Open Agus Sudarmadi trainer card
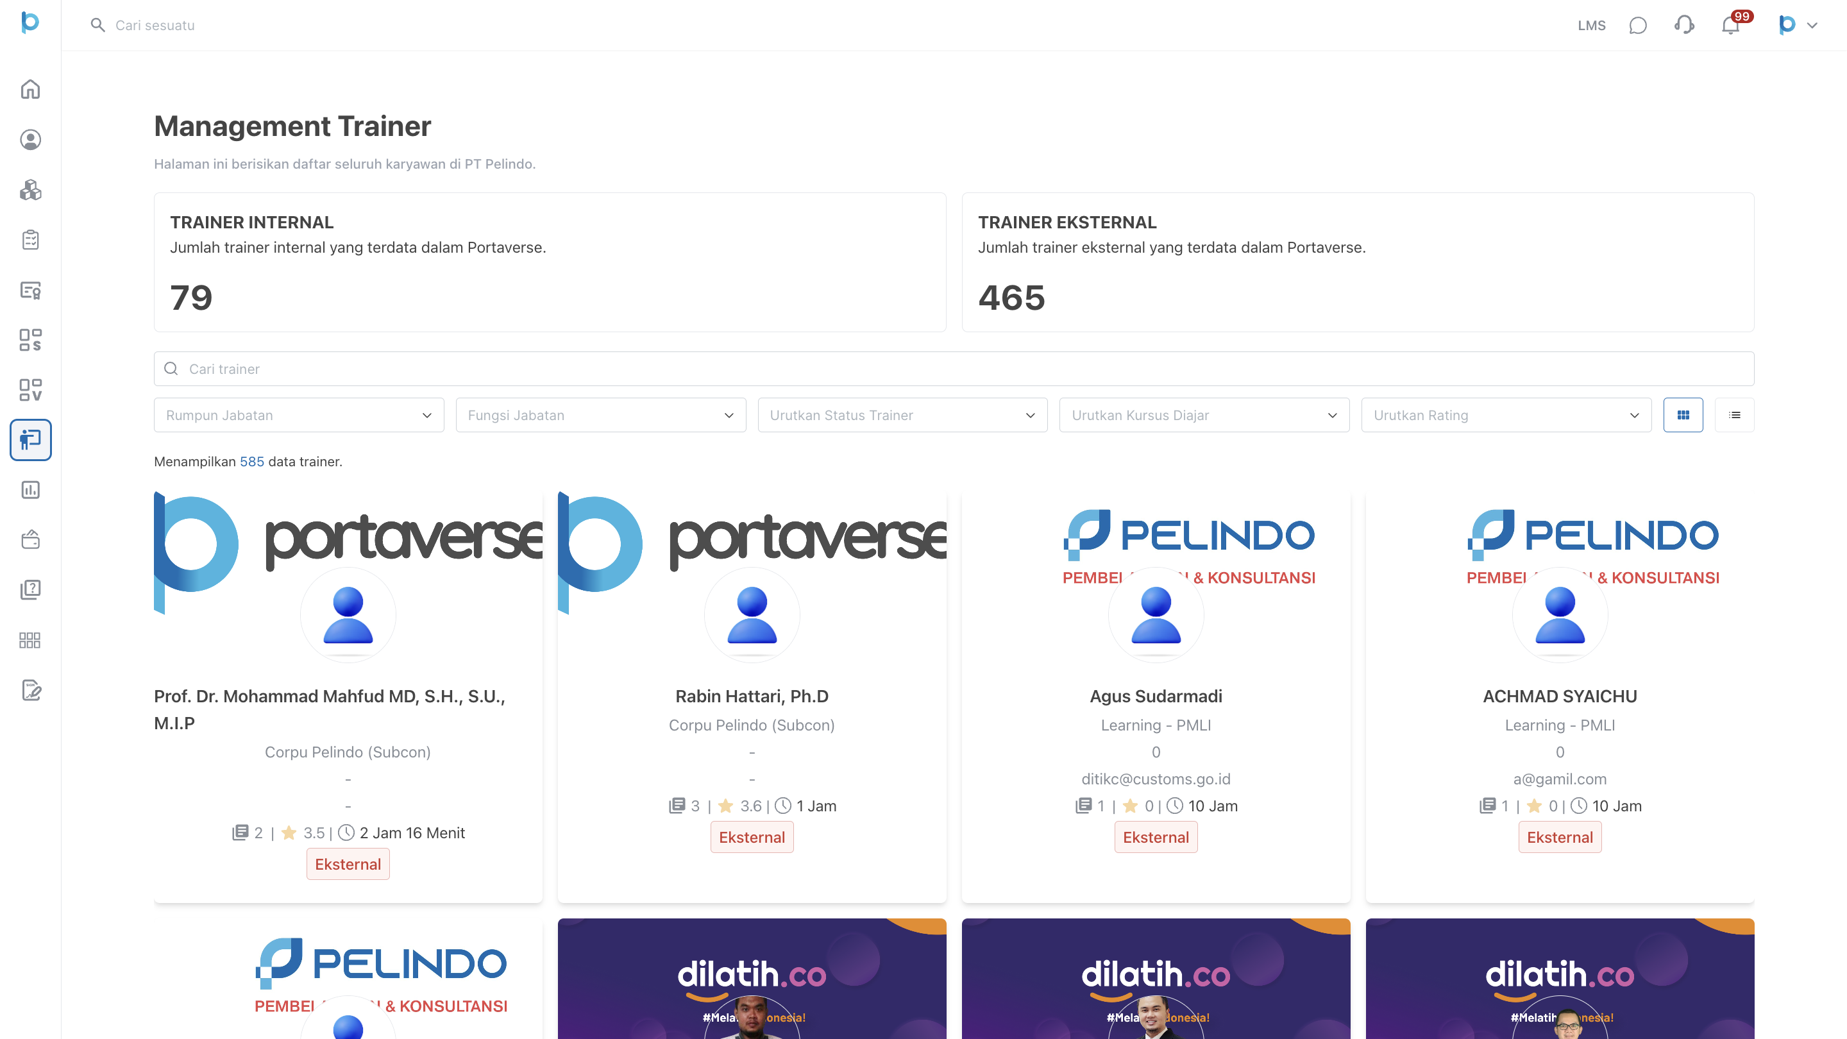This screenshot has width=1847, height=1039. pos(1155,695)
